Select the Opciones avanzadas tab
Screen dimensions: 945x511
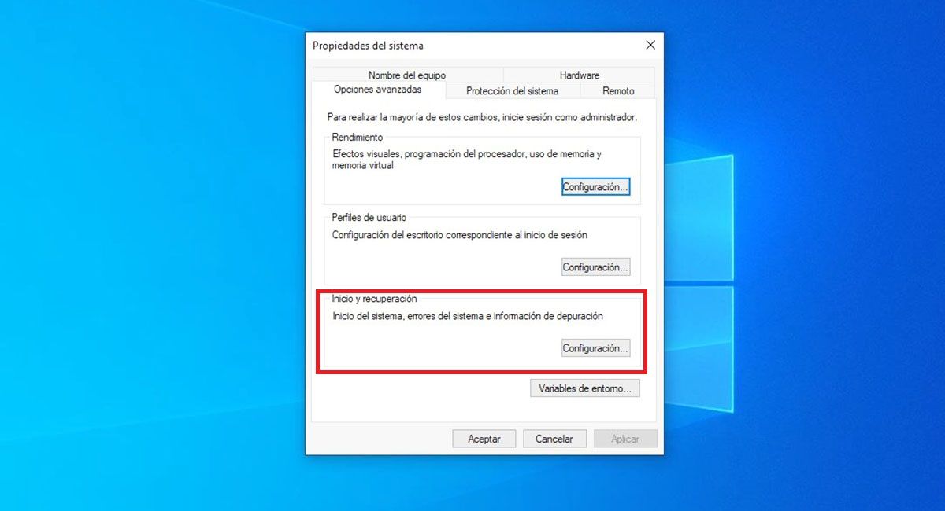(377, 90)
